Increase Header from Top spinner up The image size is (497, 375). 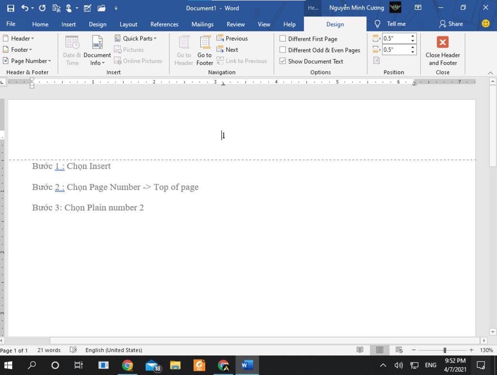point(413,36)
